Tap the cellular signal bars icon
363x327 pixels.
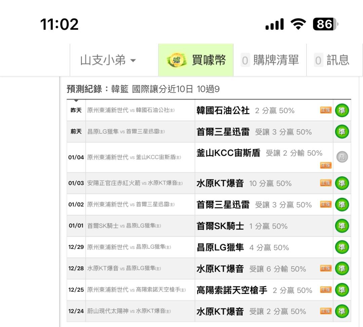click(x=275, y=24)
